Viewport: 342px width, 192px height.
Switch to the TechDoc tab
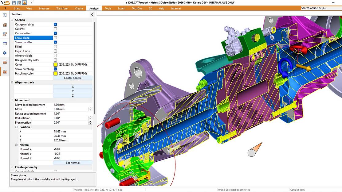[x=137, y=9]
